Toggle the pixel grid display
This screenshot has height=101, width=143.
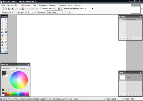click(59, 9)
